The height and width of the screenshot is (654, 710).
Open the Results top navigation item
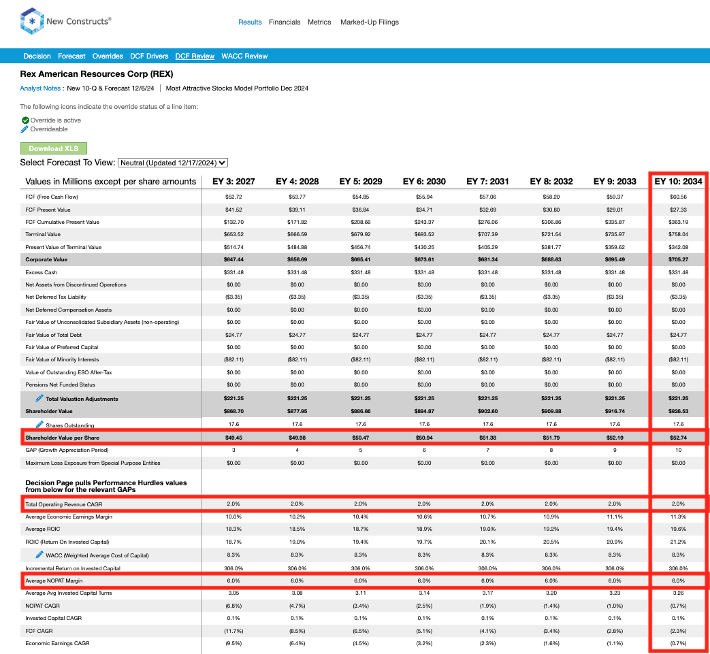[x=250, y=22]
